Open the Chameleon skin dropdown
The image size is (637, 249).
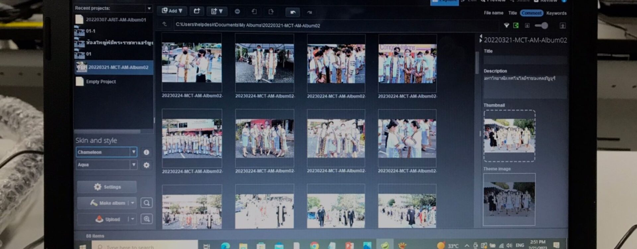coord(106,152)
